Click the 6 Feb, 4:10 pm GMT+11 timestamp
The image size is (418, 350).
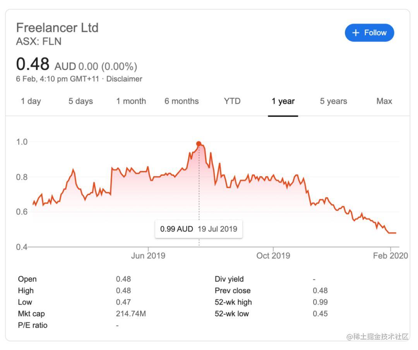pyautogui.click(x=58, y=79)
